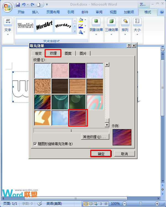Click the shape outline pen icon
This screenshot has width=166, height=207.
81,26
